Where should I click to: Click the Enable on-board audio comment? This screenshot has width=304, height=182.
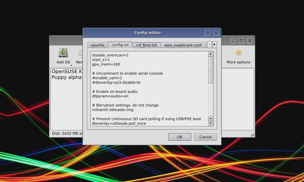[115, 92]
